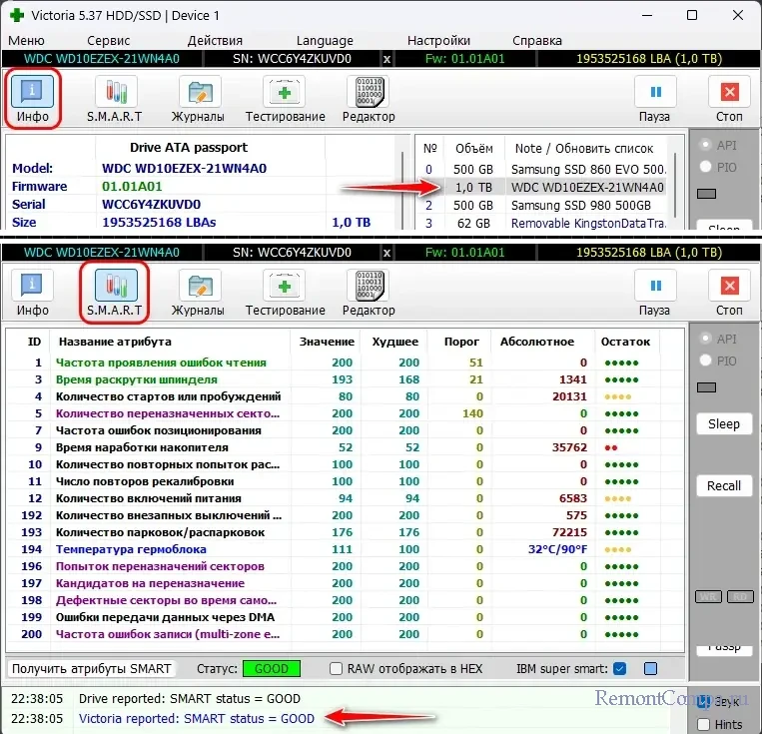The width and height of the screenshot is (762, 734).
Task: Click the Recall button
Action: pyautogui.click(x=724, y=485)
